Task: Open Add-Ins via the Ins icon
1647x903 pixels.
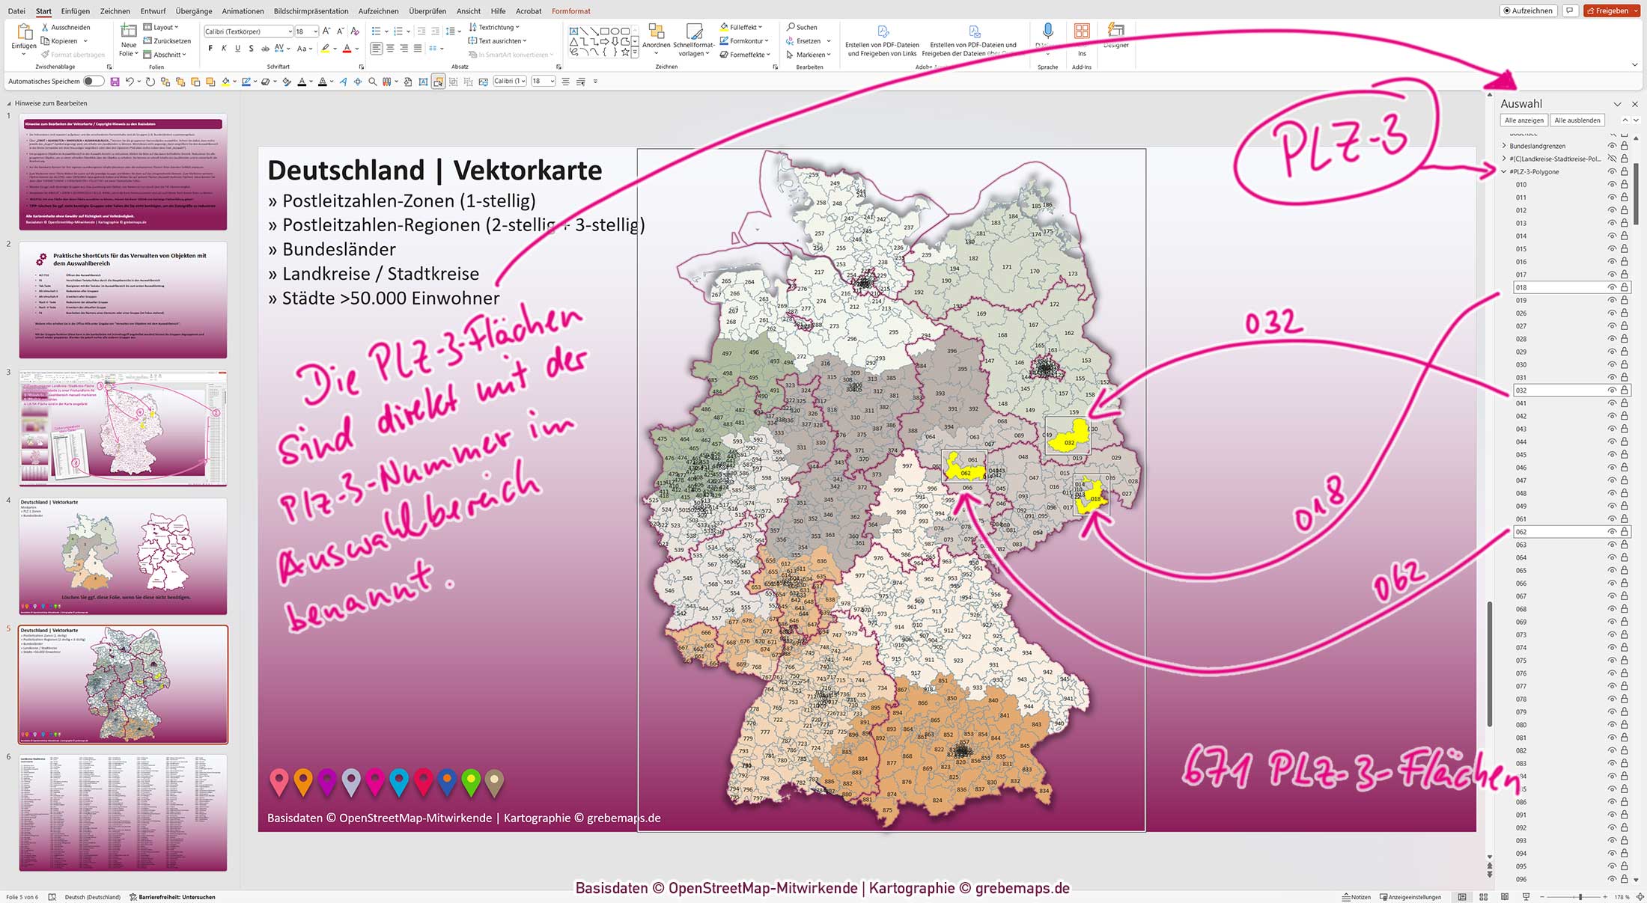Action: point(1082,31)
